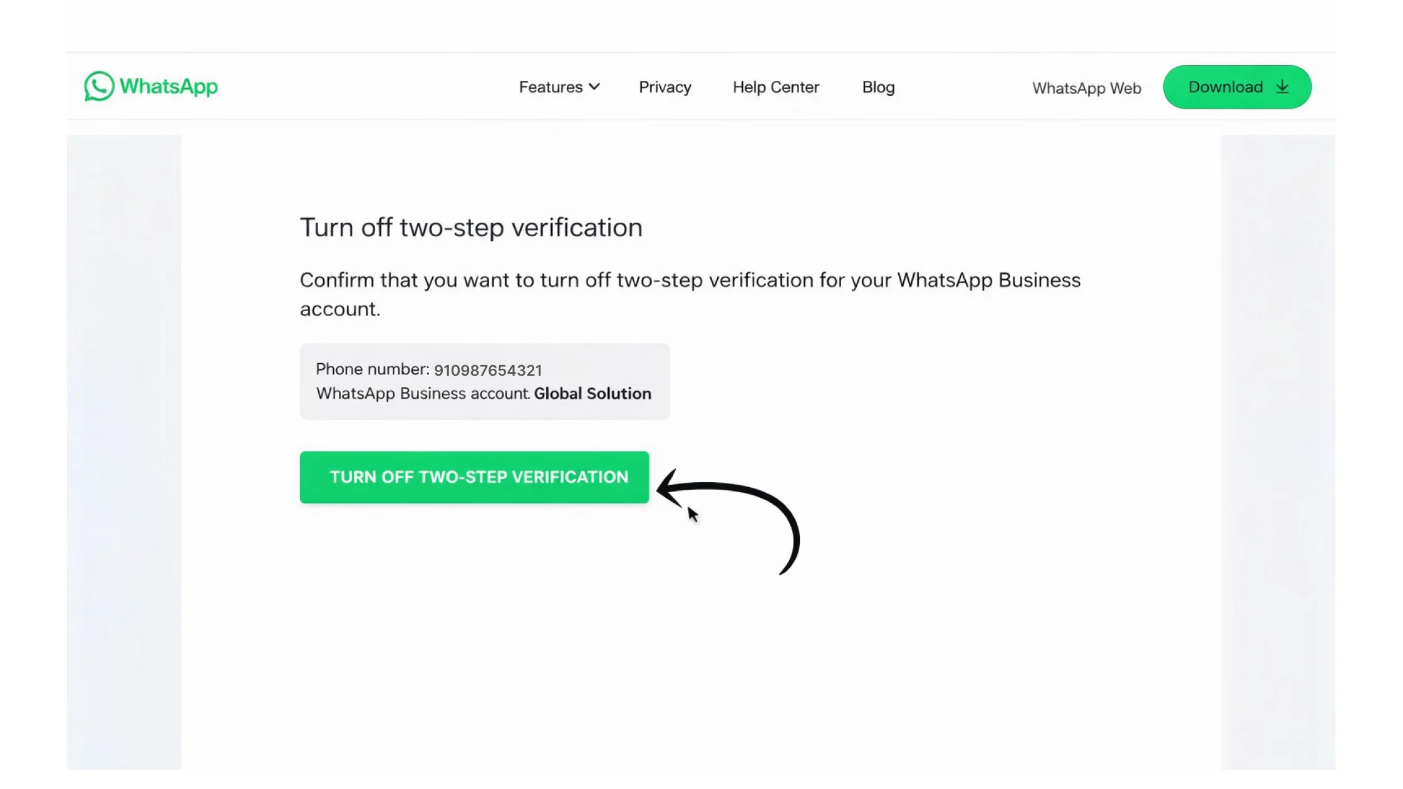The image size is (1403, 789).
Task: Select the Global Solution account name
Action: pyautogui.click(x=593, y=393)
